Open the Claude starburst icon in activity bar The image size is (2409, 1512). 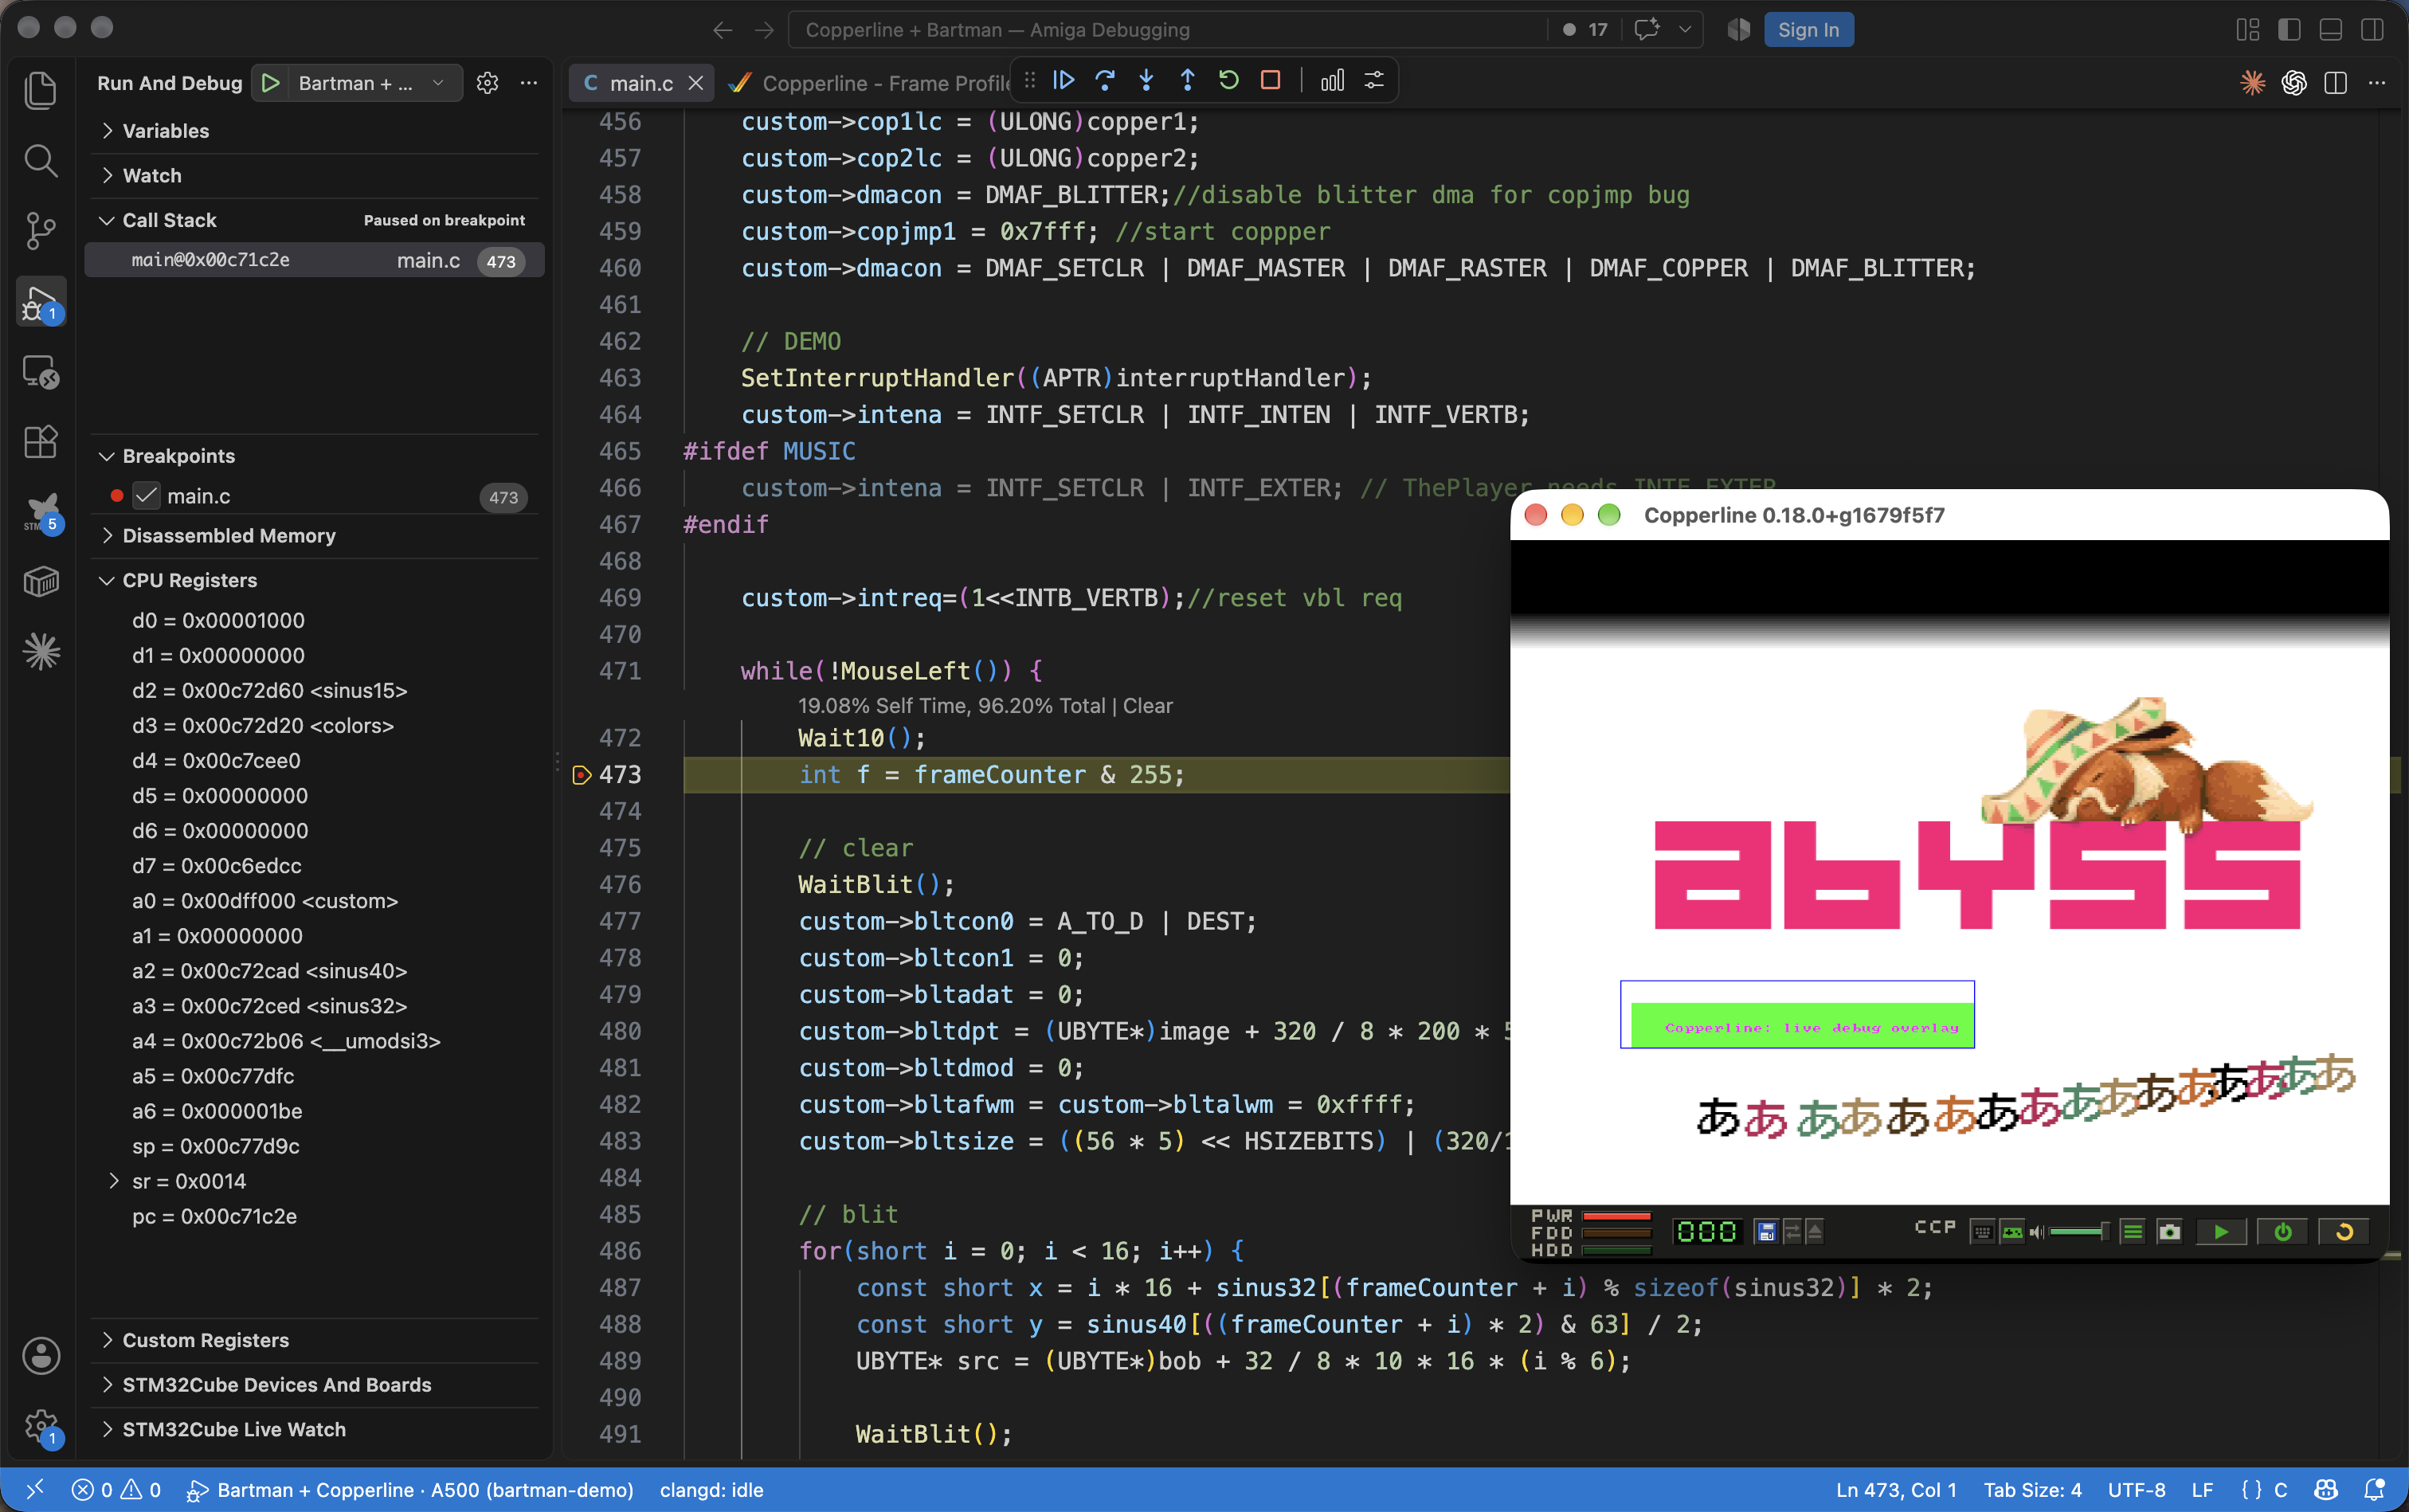pyautogui.click(x=40, y=652)
